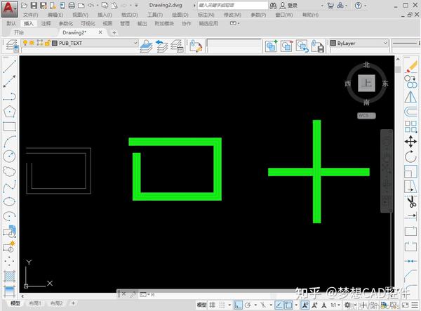421x311 pixels.
Task: Select the Revision Cloud tool
Action: (x=9, y=171)
